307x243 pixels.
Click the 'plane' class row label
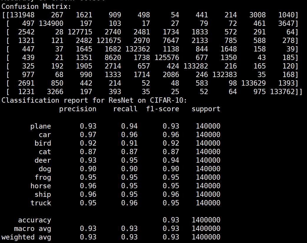tap(41, 126)
